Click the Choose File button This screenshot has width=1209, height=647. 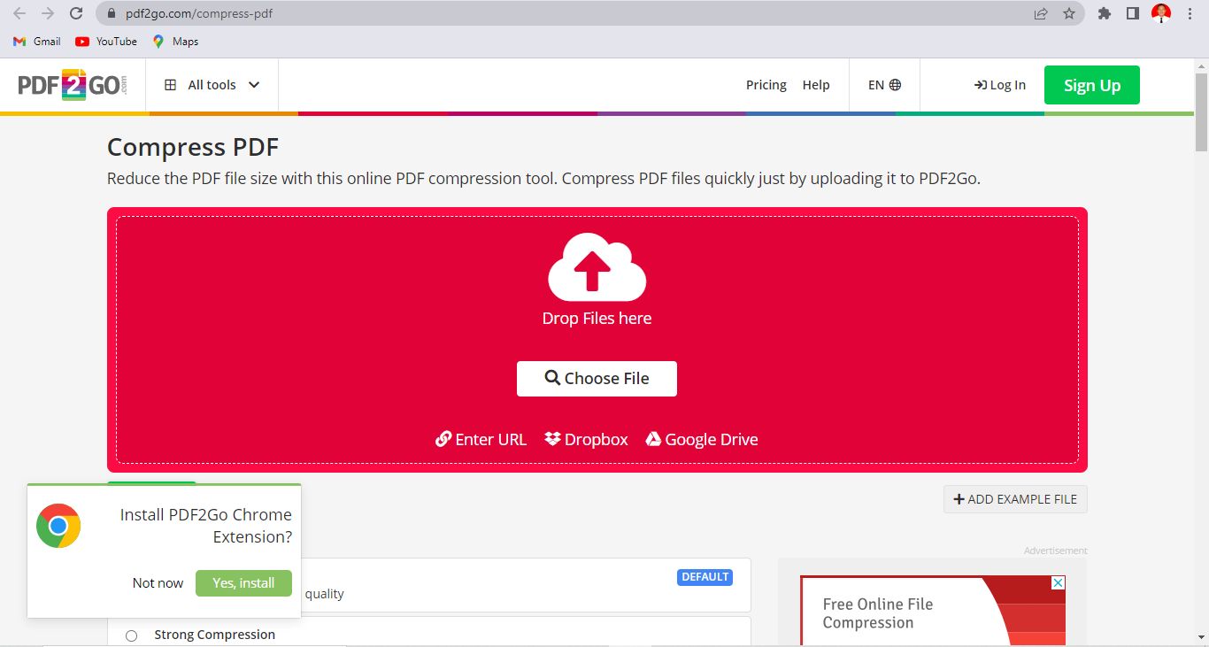597,378
